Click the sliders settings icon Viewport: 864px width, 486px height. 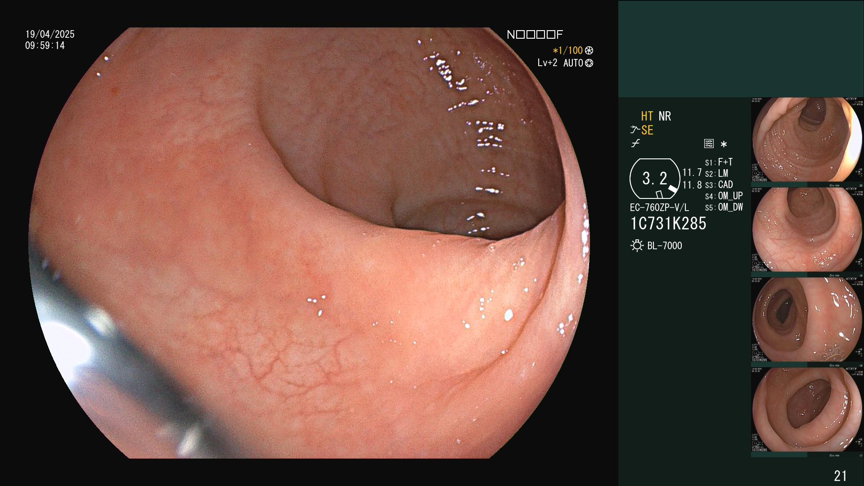click(709, 144)
